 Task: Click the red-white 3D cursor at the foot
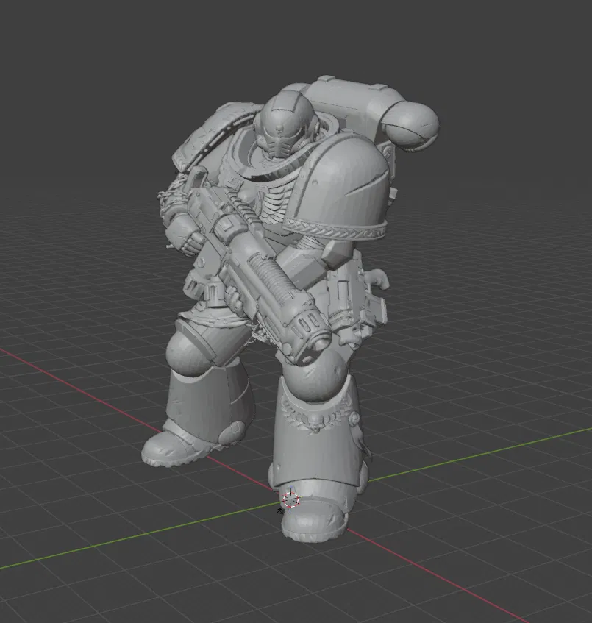click(290, 499)
